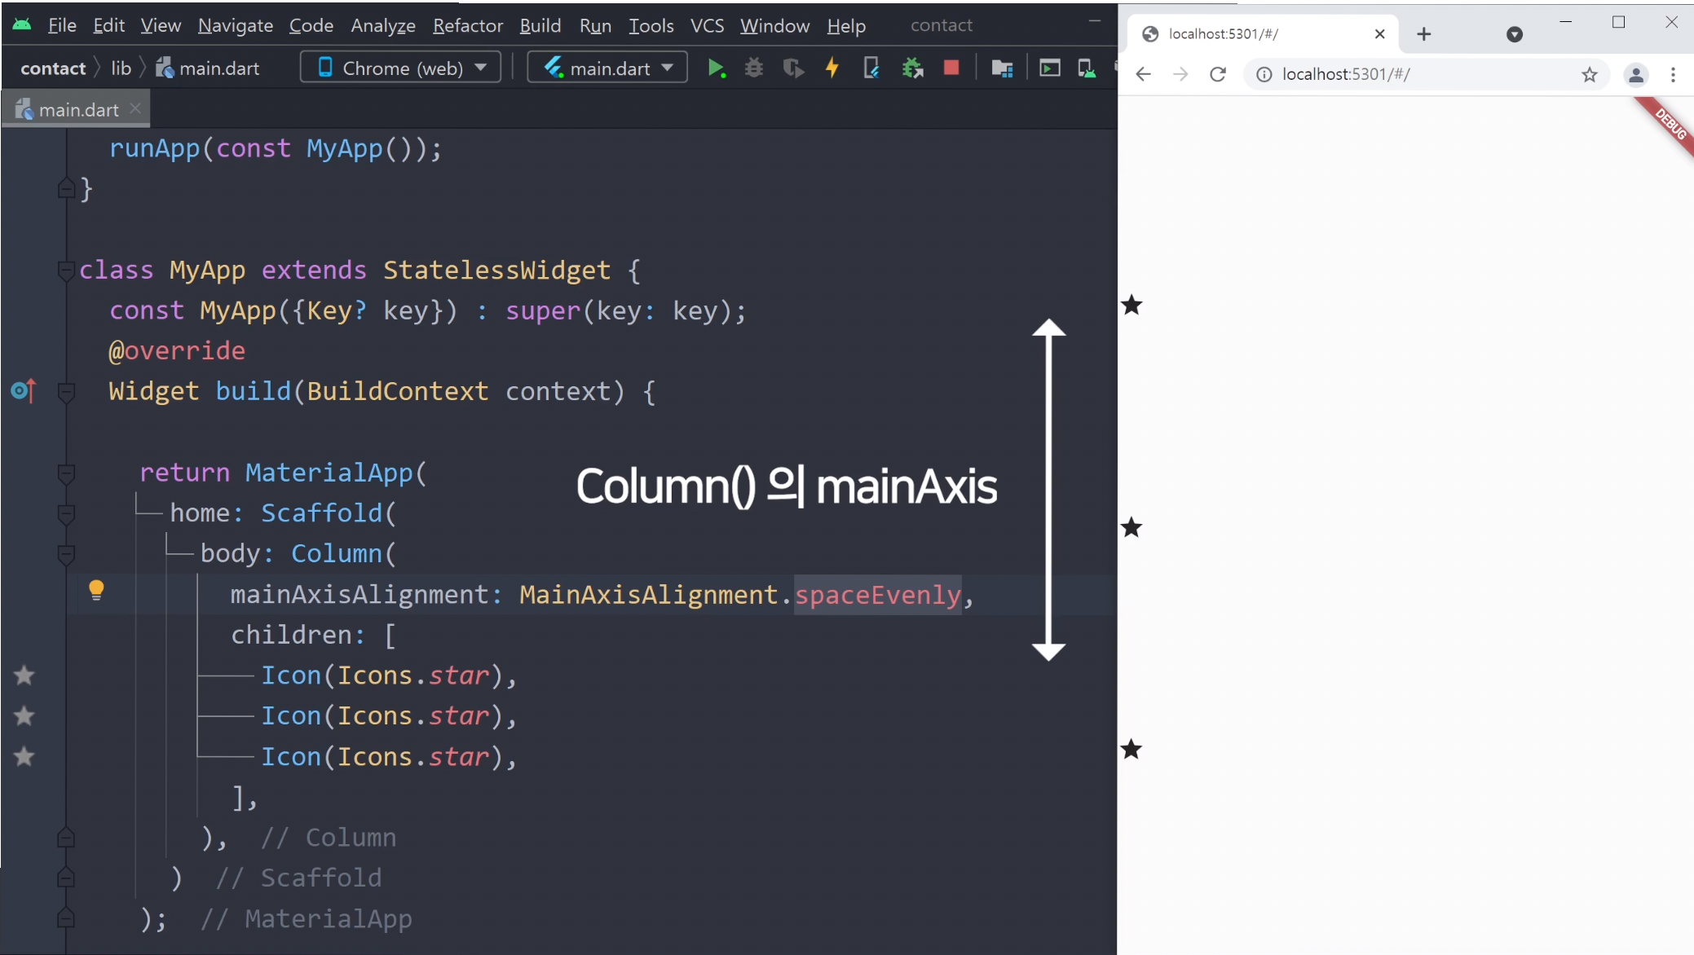Bookmark this page with the star icon
This screenshot has height=955, width=1694.
1589,75
